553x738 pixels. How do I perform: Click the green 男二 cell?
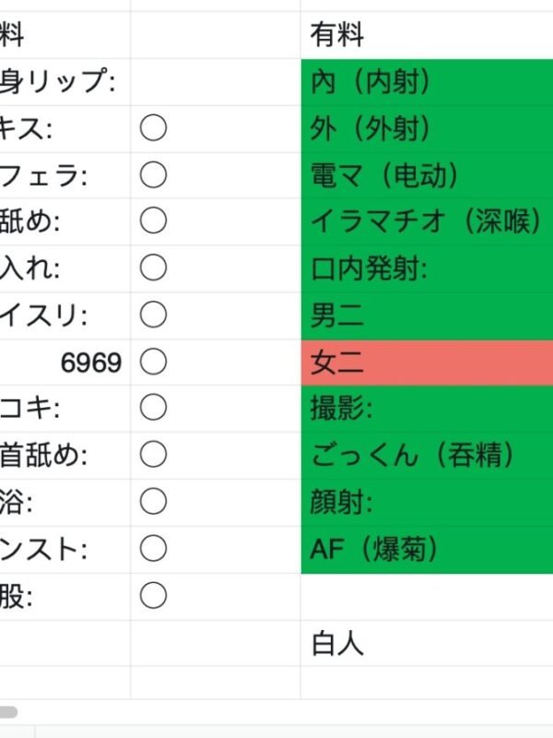426,315
